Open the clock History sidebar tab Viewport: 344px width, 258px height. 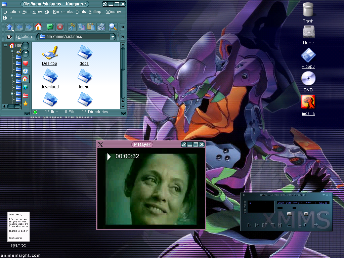coord(26,71)
